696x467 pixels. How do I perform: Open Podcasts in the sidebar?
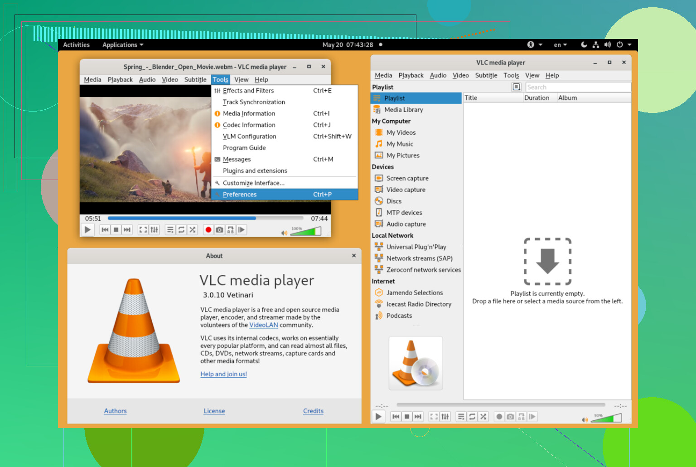point(416,316)
